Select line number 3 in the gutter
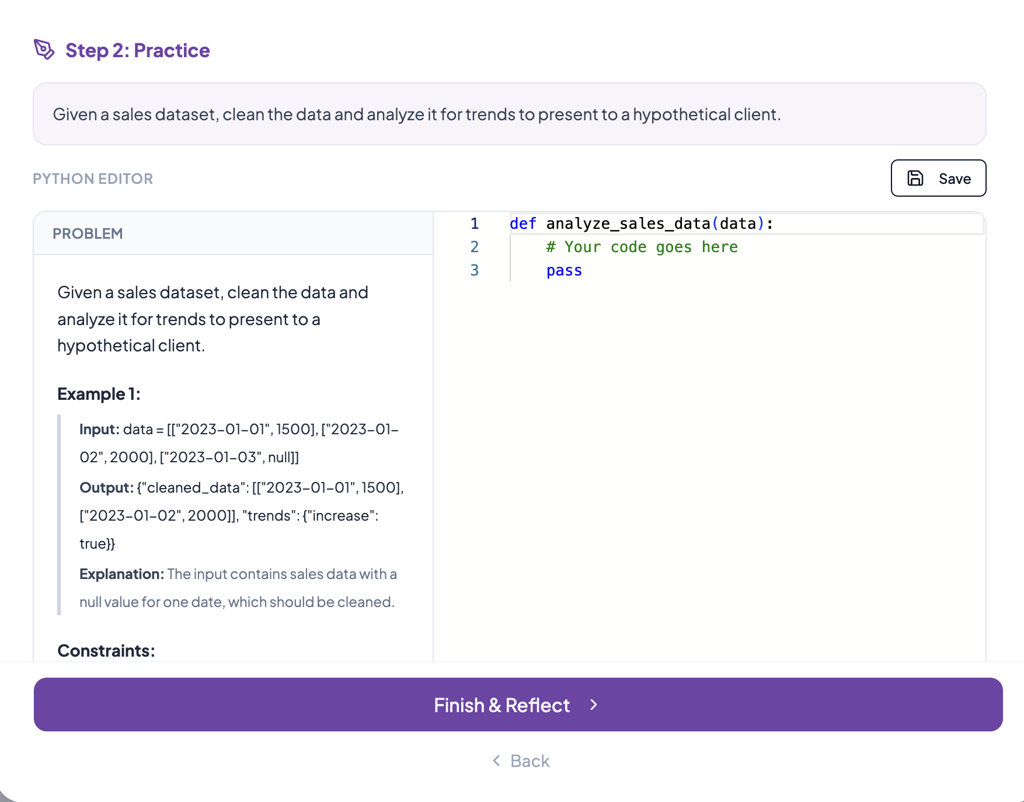Viewport: 1024px width, 802px height. click(x=475, y=270)
